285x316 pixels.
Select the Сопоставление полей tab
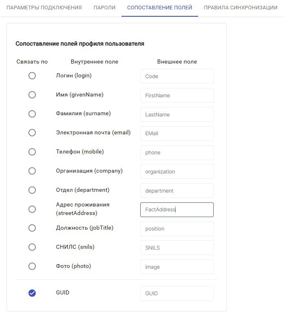[x=159, y=8]
